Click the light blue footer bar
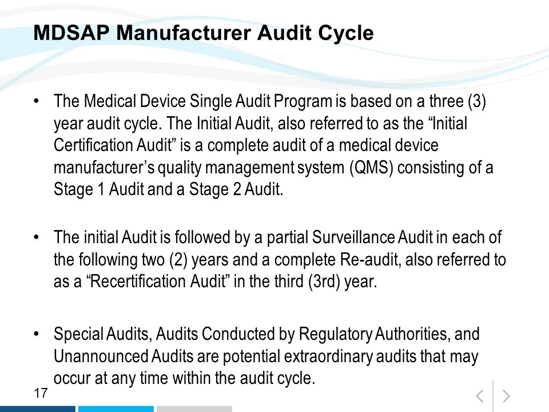549x412 pixels. (116, 409)
